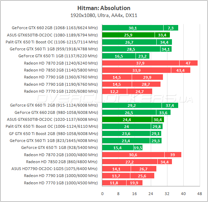Select the GeForce GTX 660 Ti 2GB label
The width and height of the screenshot is (208, 202).
point(54,105)
